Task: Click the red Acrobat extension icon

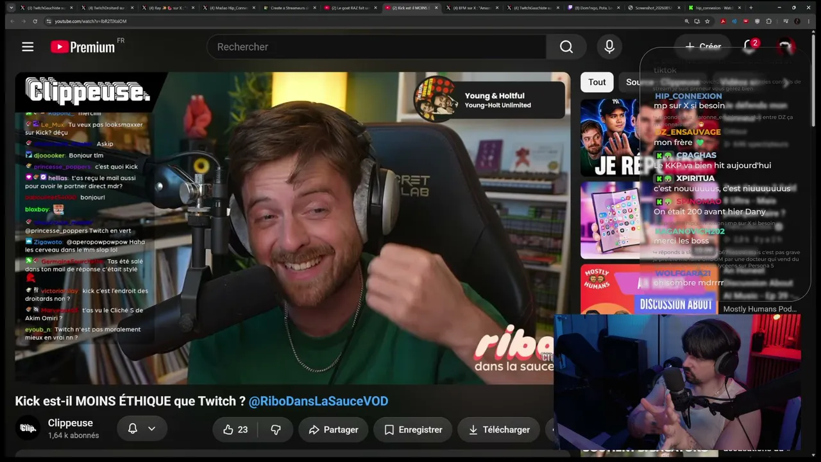Action: 723,21
